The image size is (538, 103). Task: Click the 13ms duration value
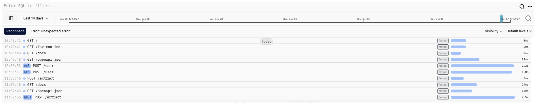pos(525,91)
